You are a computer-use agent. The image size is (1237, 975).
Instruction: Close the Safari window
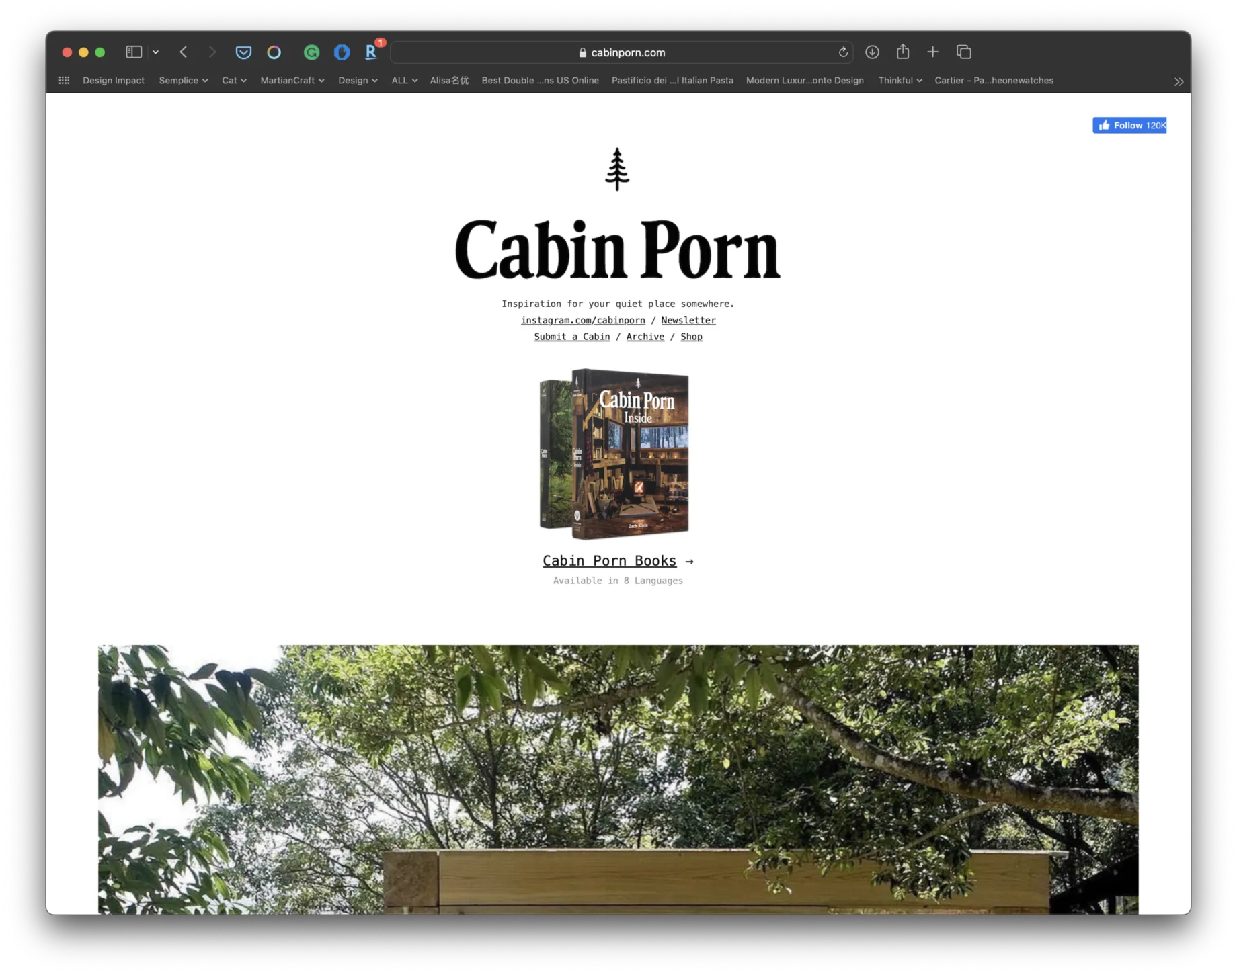tap(67, 52)
